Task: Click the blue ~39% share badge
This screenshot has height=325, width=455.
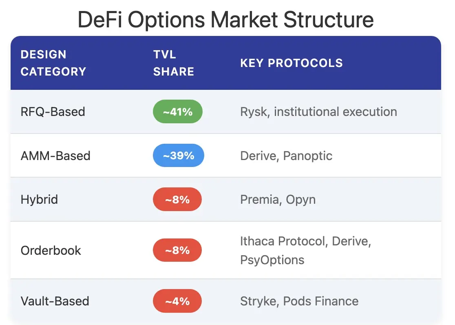Action: point(179,156)
